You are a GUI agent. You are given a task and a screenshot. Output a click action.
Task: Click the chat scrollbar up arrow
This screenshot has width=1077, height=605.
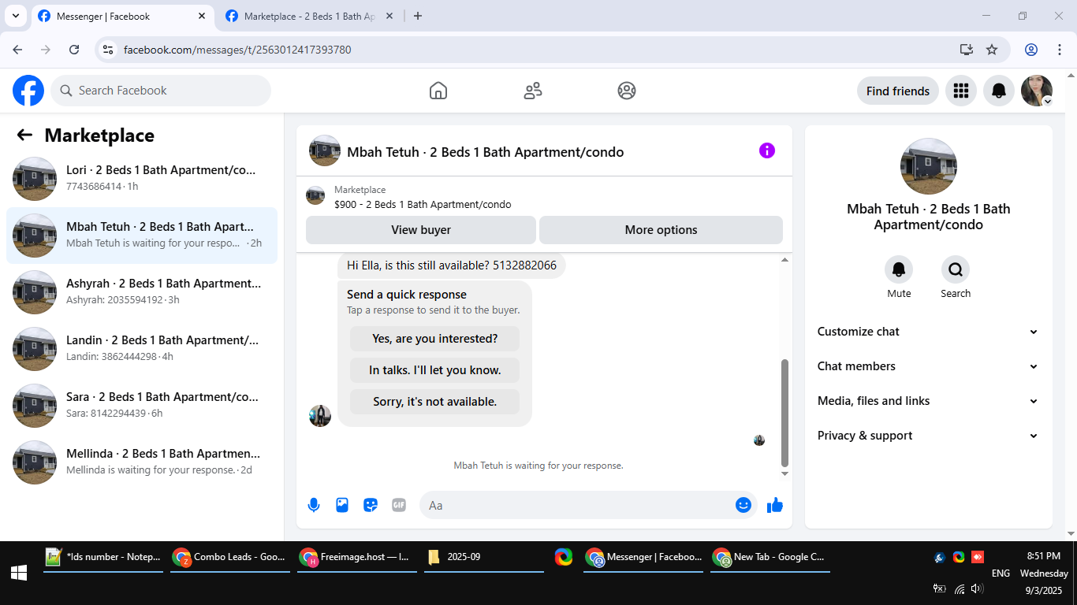pos(784,260)
